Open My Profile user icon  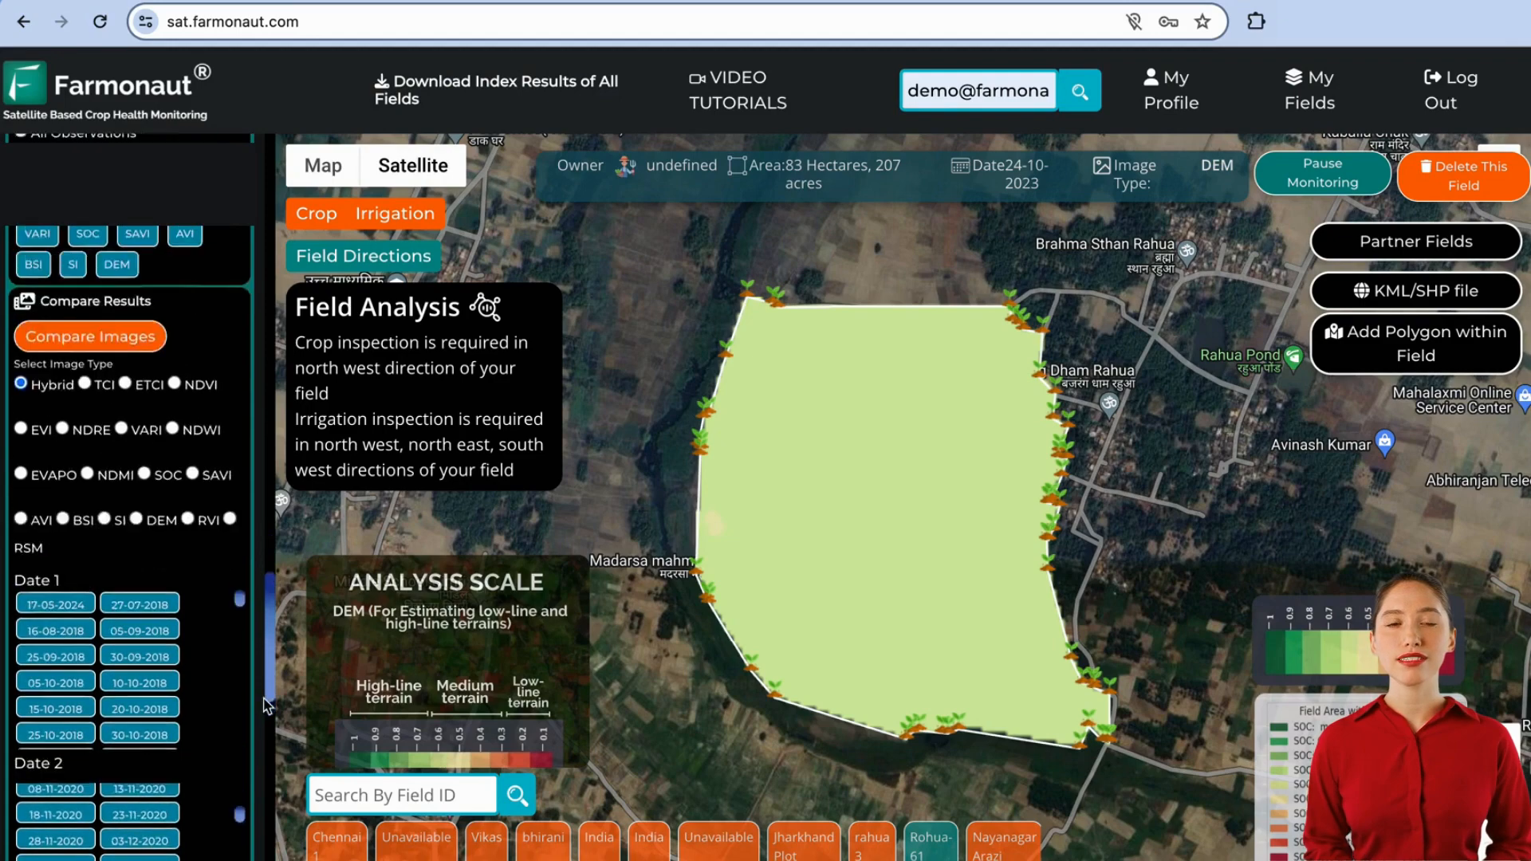[1151, 77]
